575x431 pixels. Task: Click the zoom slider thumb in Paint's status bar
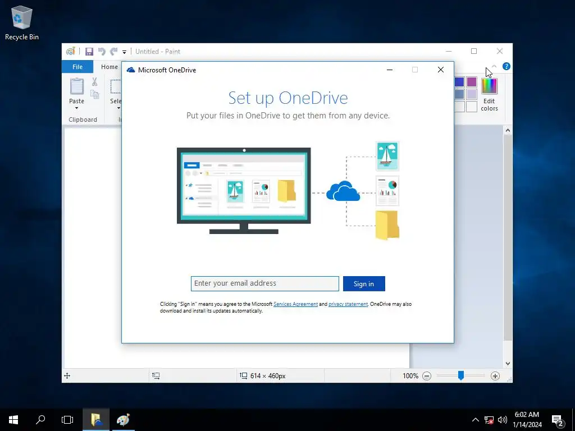(x=461, y=375)
